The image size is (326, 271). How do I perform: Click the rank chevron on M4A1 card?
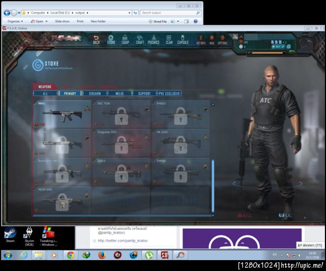pyautogui.click(x=87, y=109)
